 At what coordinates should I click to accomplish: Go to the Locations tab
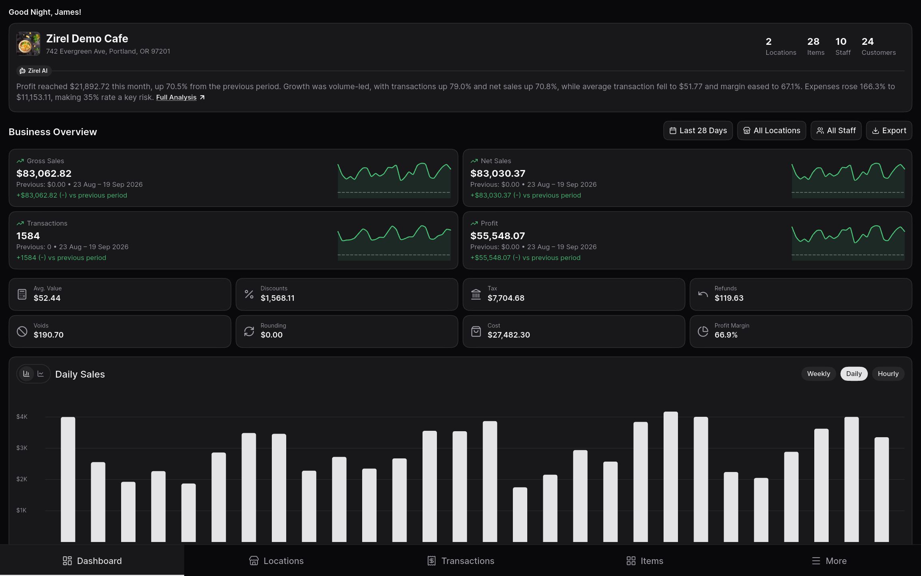[276, 561]
